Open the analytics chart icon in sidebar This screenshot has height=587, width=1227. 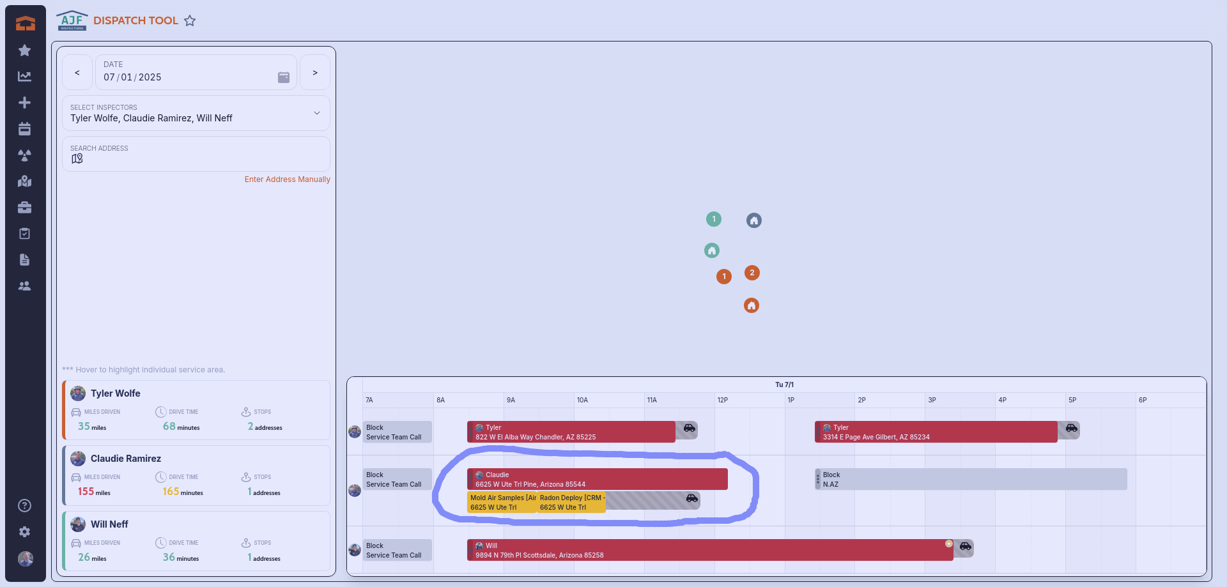(25, 77)
